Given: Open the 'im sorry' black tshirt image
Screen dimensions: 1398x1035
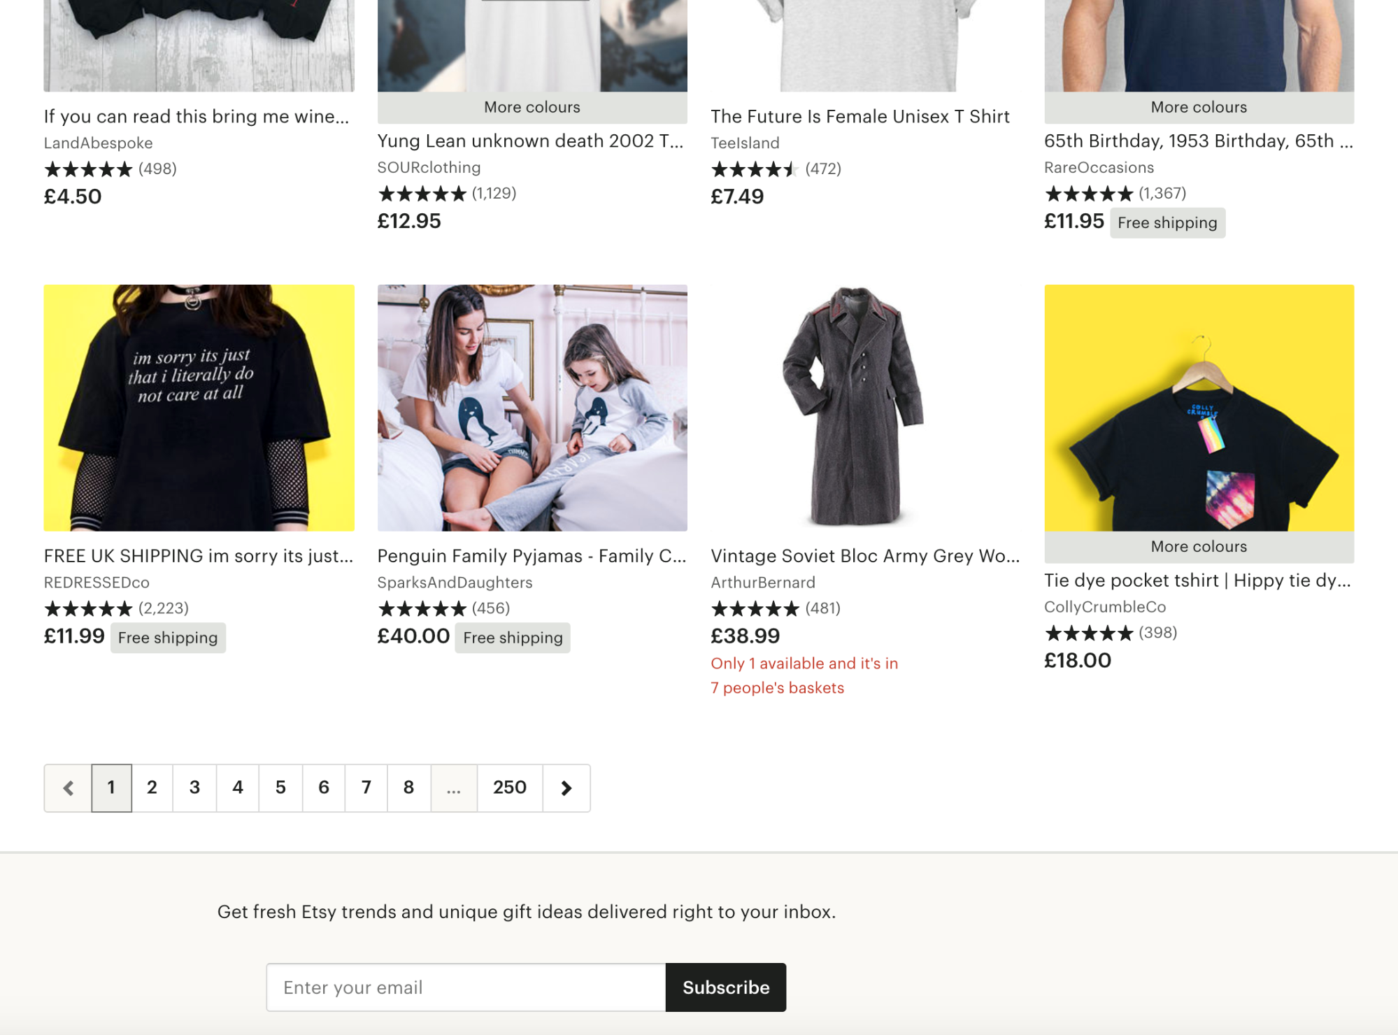Looking at the screenshot, I should (199, 407).
